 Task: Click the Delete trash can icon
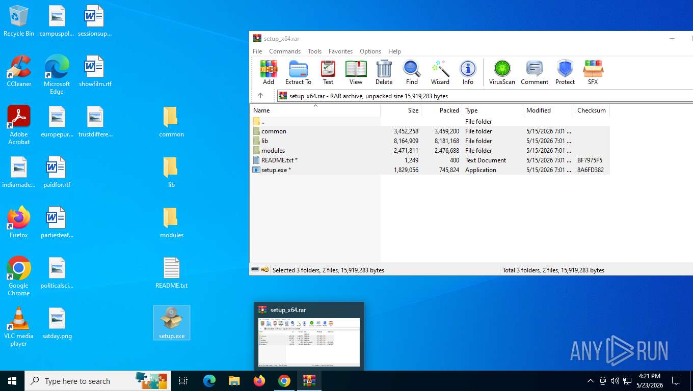384,72
